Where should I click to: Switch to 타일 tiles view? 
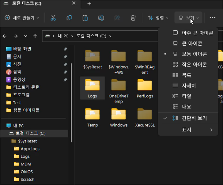(x=188, y=96)
